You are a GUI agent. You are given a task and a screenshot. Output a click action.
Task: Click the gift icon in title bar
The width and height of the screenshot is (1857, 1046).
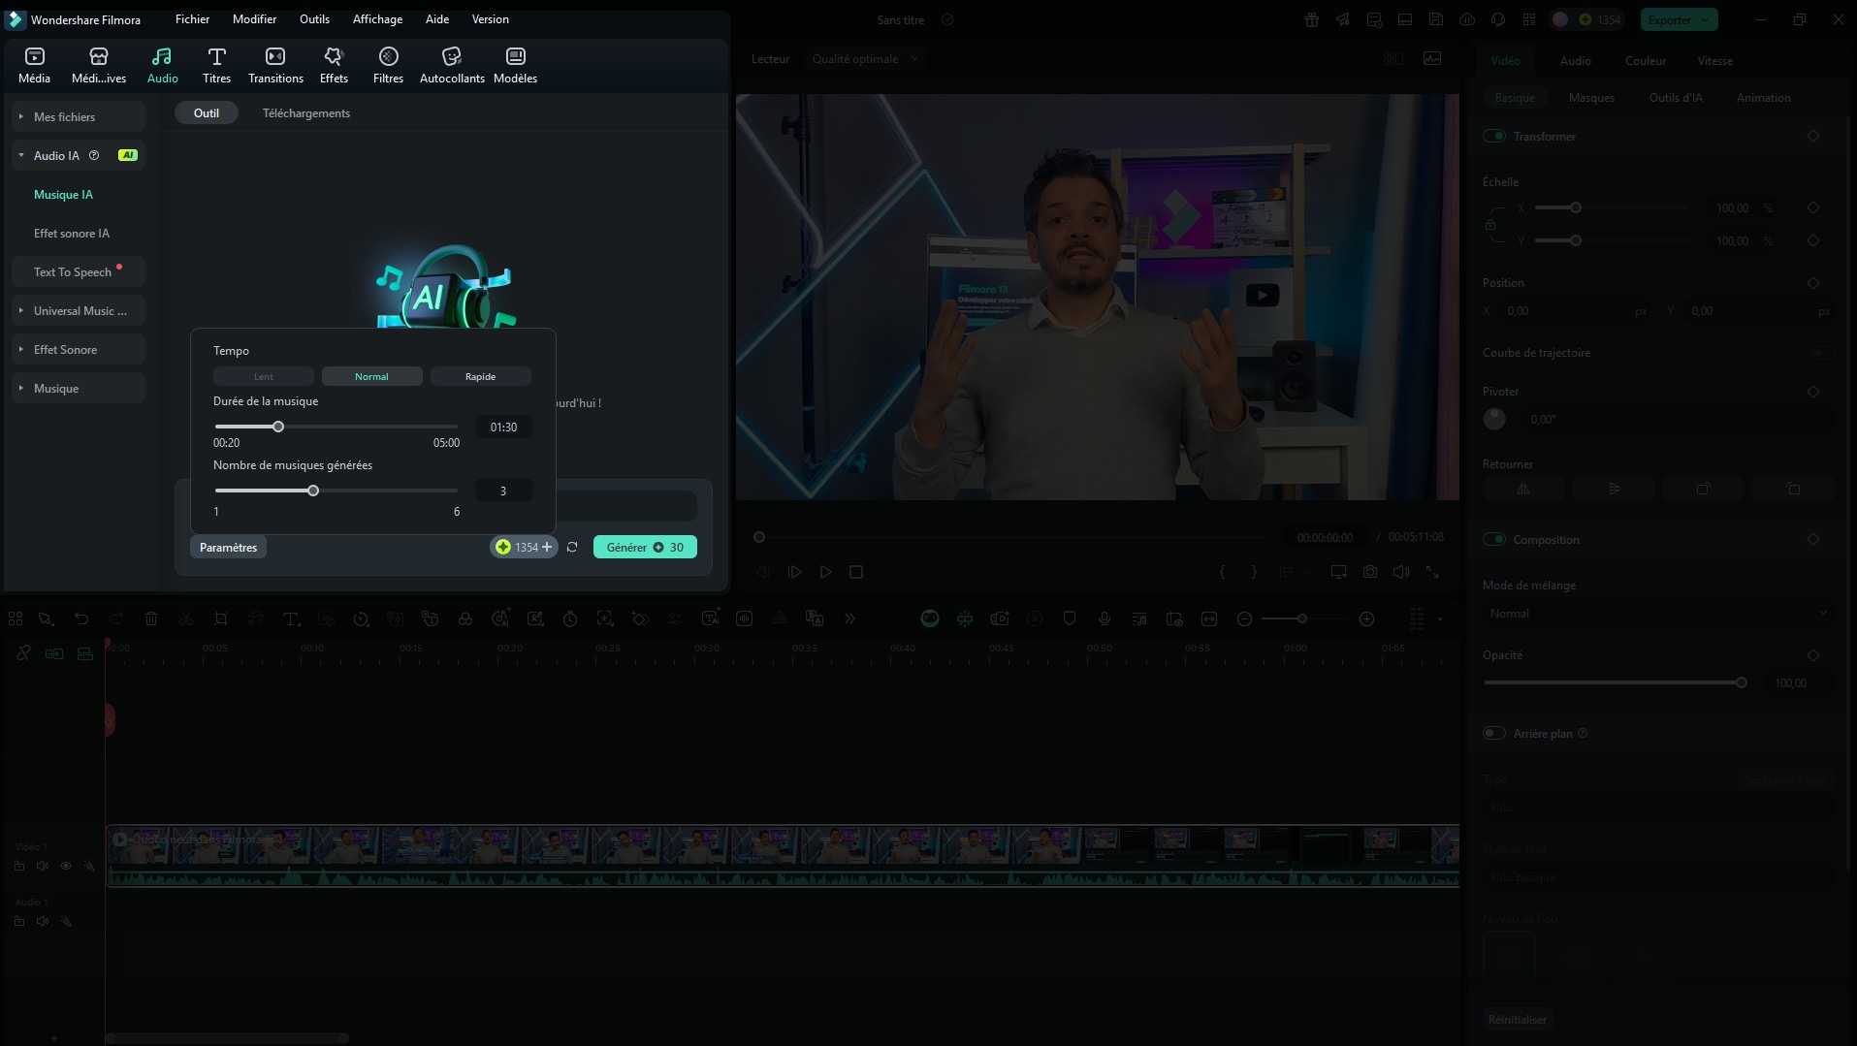pyautogui.click(x=1312, y=19)
